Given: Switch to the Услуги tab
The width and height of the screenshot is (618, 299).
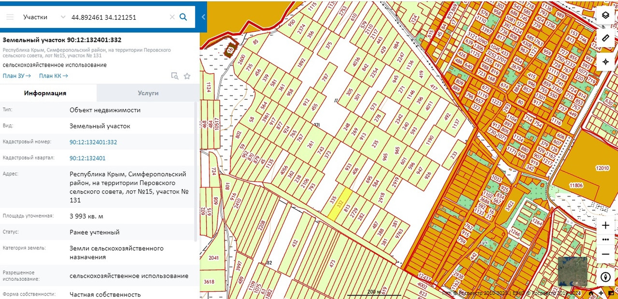Looking at the screenshot, I should coord(148,93).
